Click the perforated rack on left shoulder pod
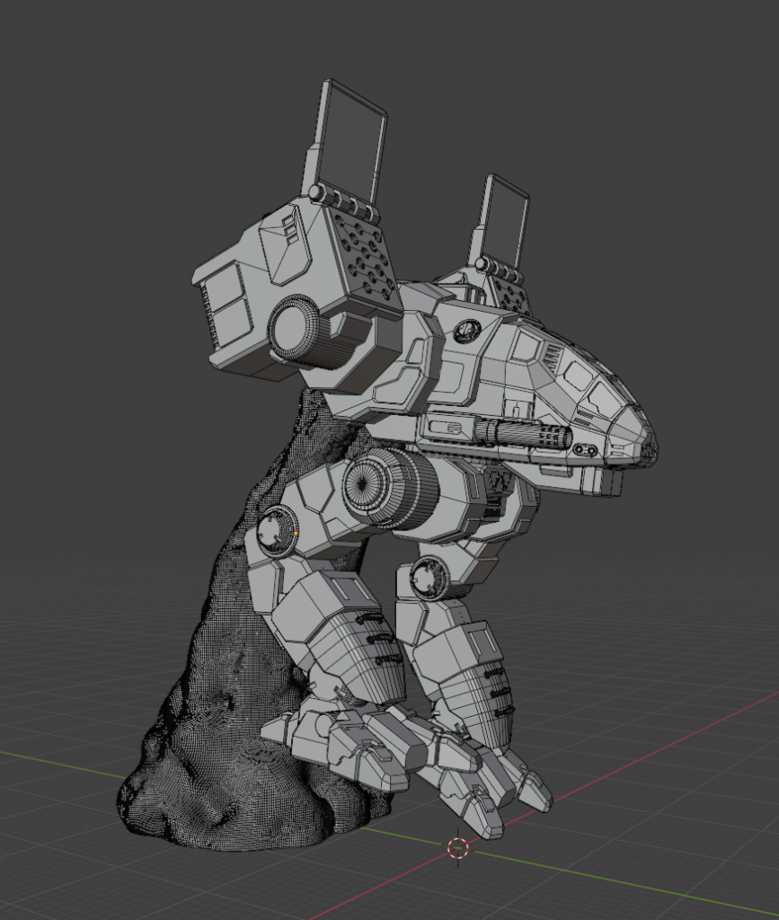 [x=366, y=255]
